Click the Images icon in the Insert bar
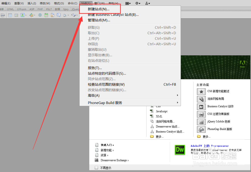The image size is (251, 172). [22, 15]
